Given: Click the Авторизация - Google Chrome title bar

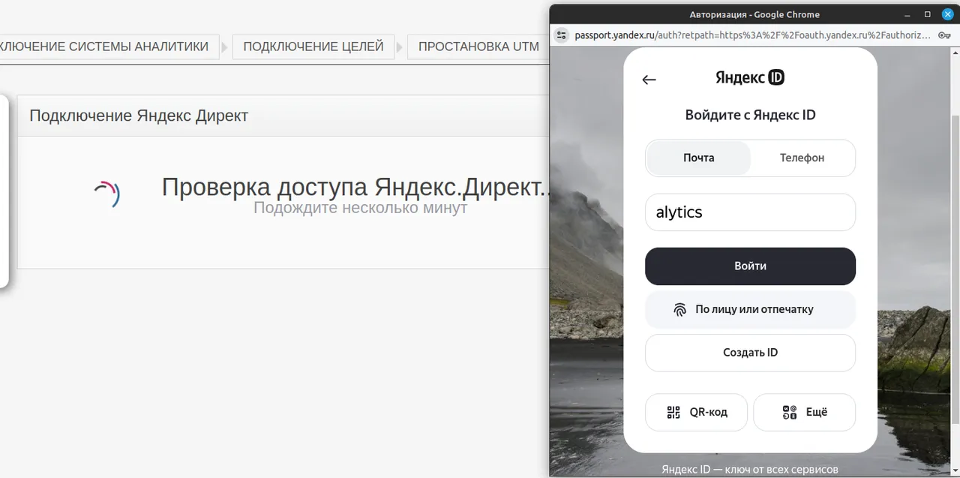Looking at the screenshot, I should coord(754,14).
